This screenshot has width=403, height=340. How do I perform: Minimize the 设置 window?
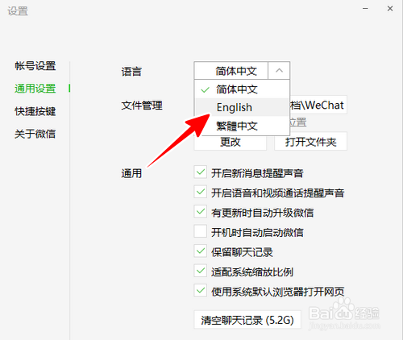tap(365, 9)
